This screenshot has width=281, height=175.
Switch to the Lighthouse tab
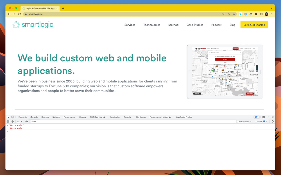(141, 117)
